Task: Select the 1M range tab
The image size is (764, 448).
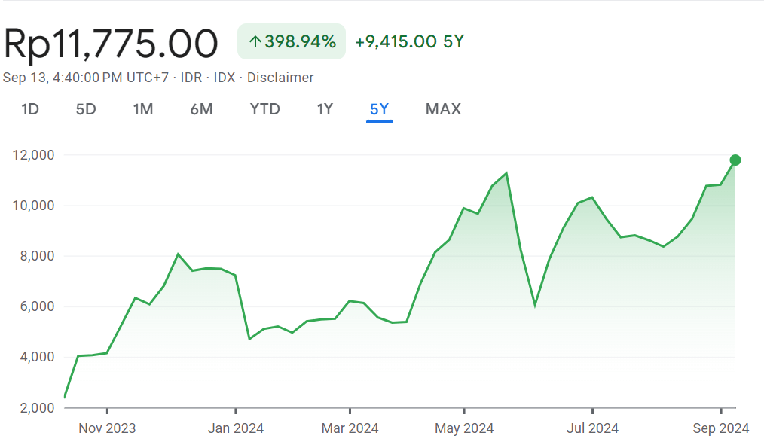Action: point(142,109)
